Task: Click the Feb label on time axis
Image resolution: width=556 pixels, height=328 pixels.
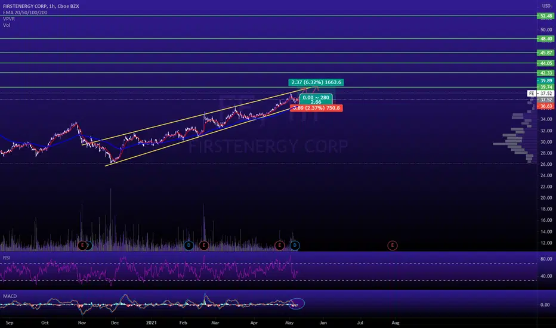Action: (183, 323)
